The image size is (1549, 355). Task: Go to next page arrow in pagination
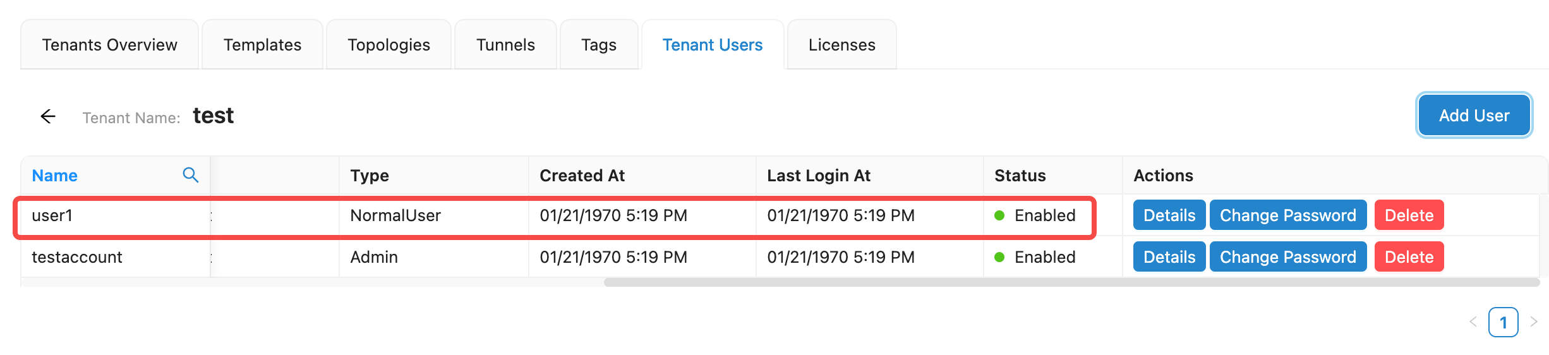click(1533, 322)
